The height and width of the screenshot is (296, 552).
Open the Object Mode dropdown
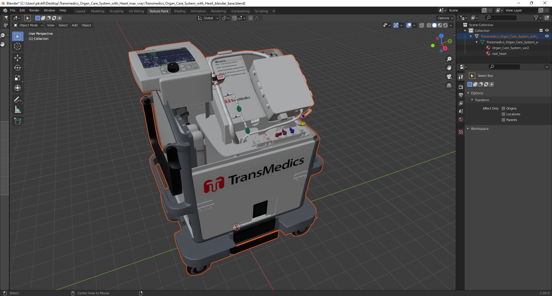(x=28, y=25)
